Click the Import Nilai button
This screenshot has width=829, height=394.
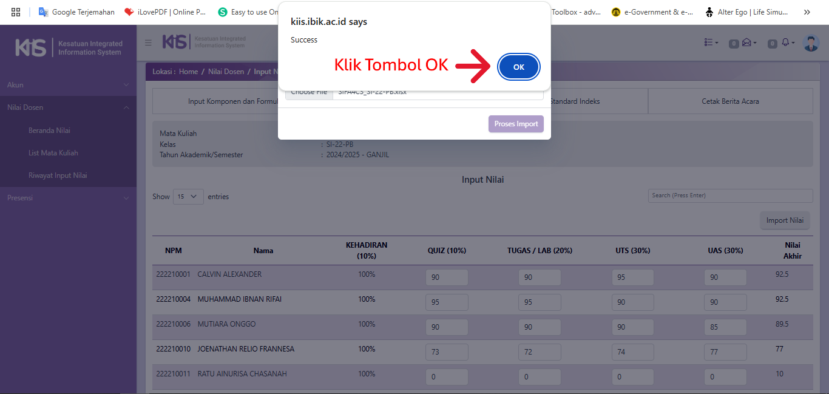pyautogui.click(x=785, y=220)
